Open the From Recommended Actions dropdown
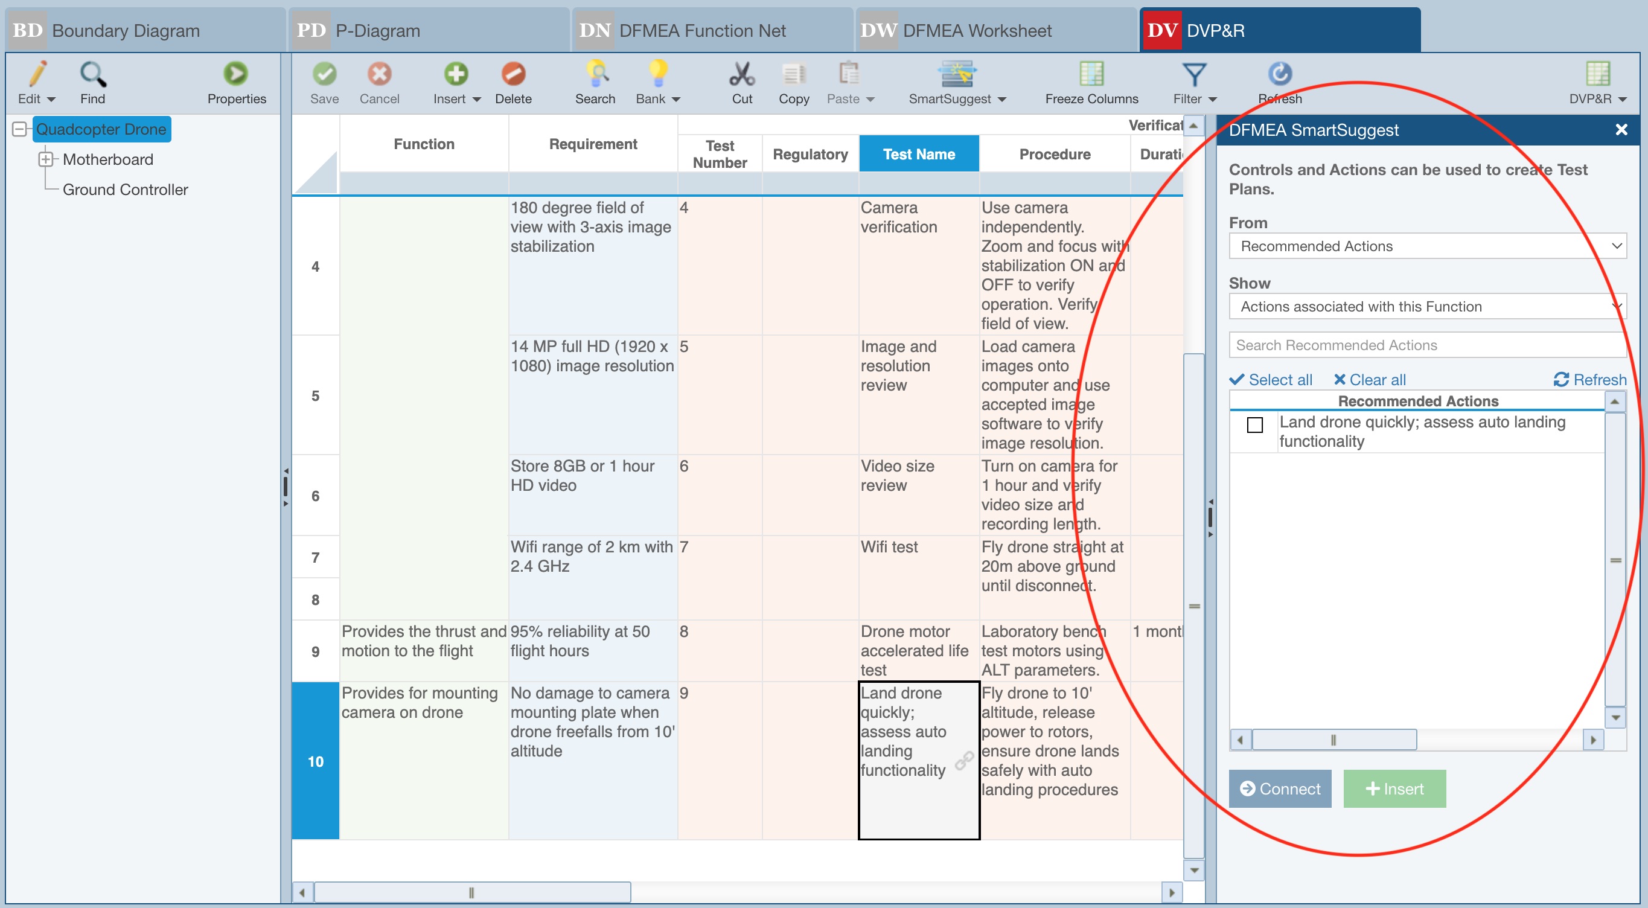Image resolution: width=1648 pixels, height=908 pixels. [x=1426, y=246]
